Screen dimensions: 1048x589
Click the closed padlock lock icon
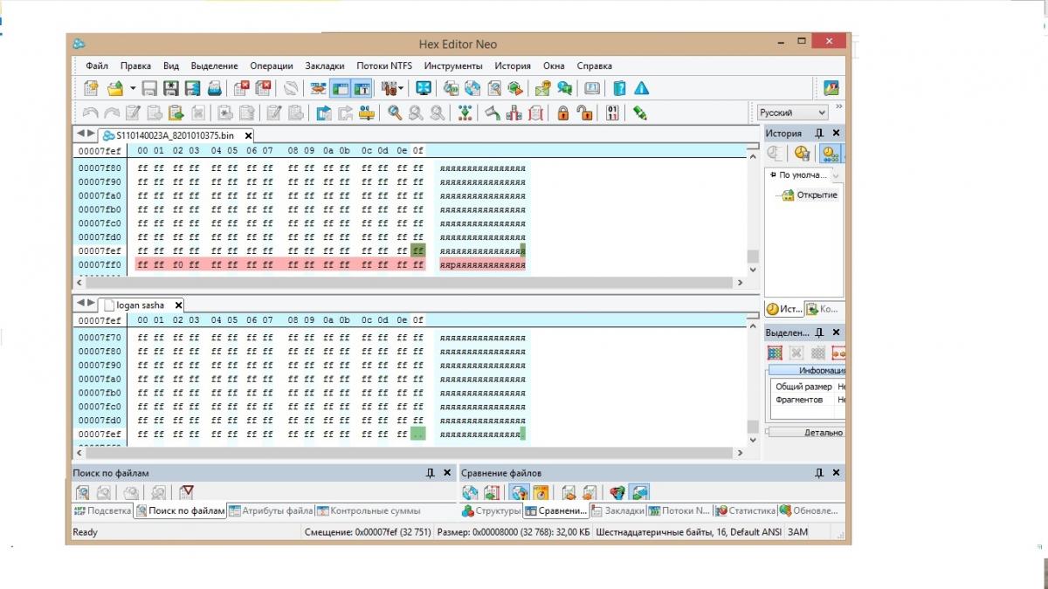[563, 113]
